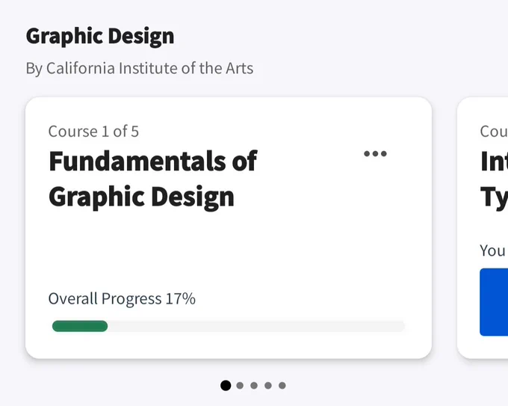Tap the cut-off 'Cou' label on next card
Image resolution: width=508 pixels, height=406 pixels.
[x=494, y=132]
